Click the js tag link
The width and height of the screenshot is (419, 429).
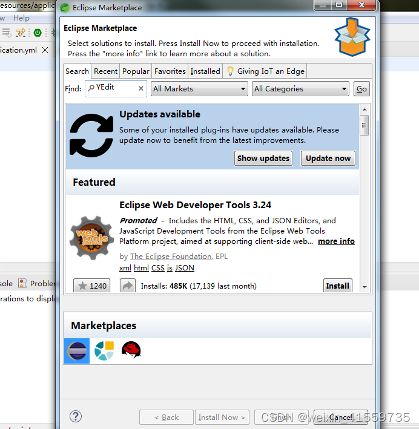(x=170, y=268)
